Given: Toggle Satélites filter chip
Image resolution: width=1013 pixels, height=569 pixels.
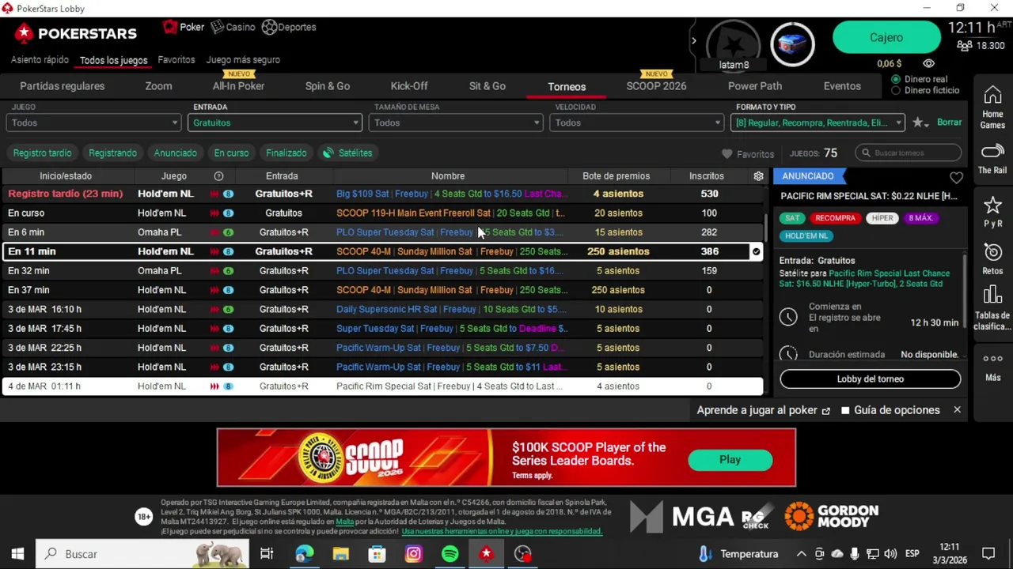Looking at the screenshot, I should point(347,153).
